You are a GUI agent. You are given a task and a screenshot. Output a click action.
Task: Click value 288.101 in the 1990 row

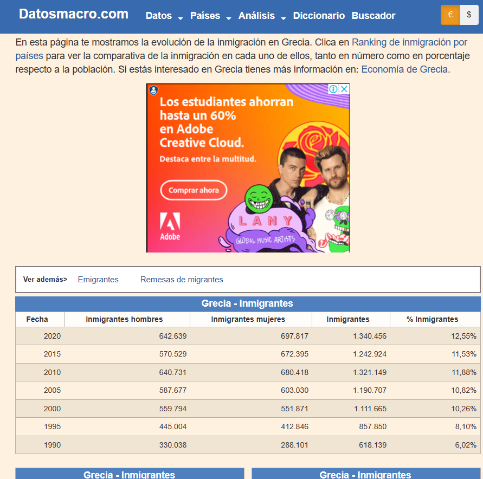[294, 445]
